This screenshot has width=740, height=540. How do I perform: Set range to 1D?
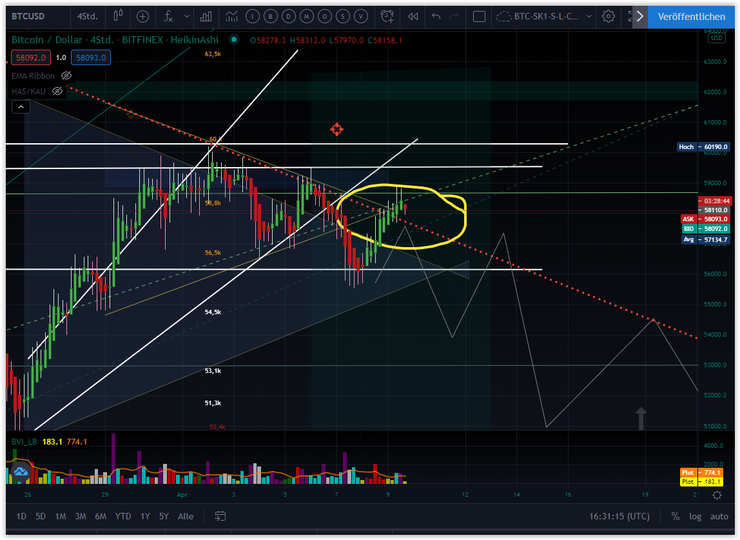tap(21, 516)
